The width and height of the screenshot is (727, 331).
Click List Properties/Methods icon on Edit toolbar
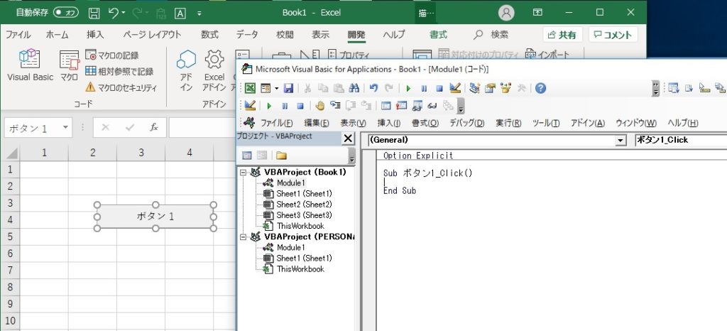tap(673, 88)
